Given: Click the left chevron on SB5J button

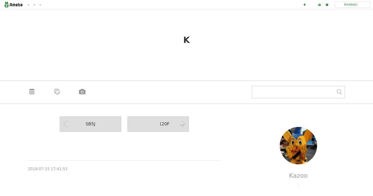Looking at the screenshot, I should (x=65, y=124).
